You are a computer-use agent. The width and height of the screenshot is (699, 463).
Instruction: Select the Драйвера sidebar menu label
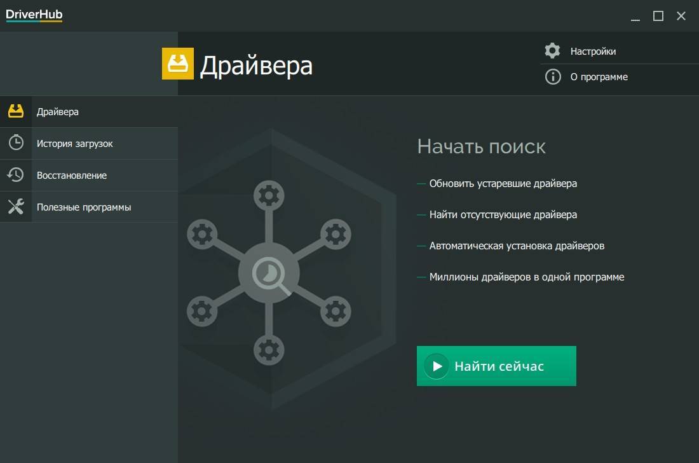(x=58, y=112)
